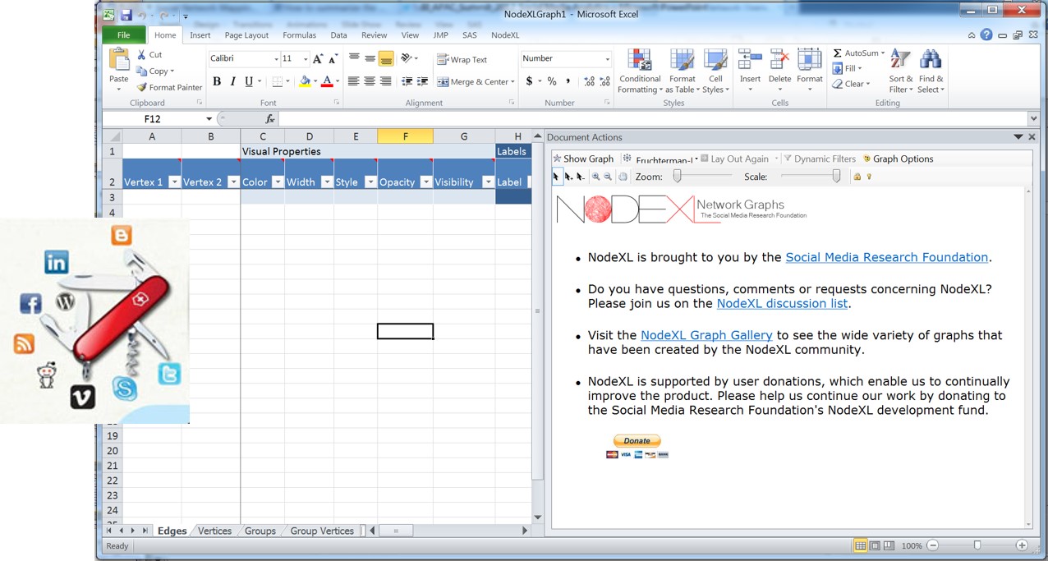Open Conditional Formatting in Styles group
The image size is (1048, 561).
(639, 71)
